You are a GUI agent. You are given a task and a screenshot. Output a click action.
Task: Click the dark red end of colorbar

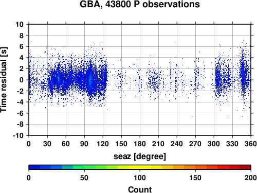pos(245,167)
